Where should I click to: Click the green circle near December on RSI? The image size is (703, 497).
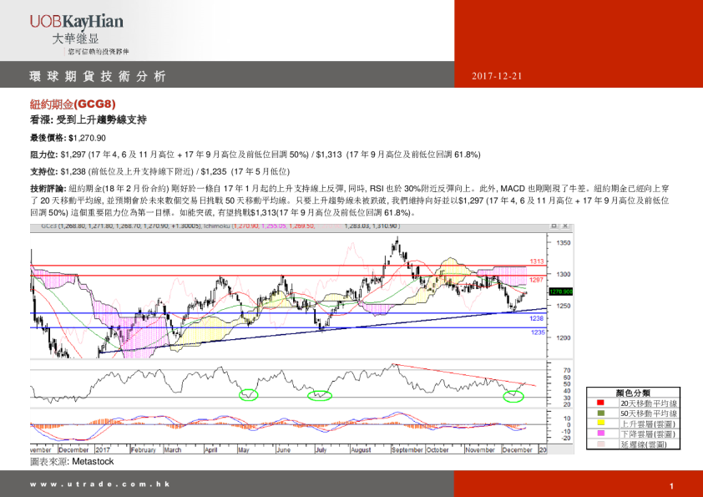click(513, 395)
